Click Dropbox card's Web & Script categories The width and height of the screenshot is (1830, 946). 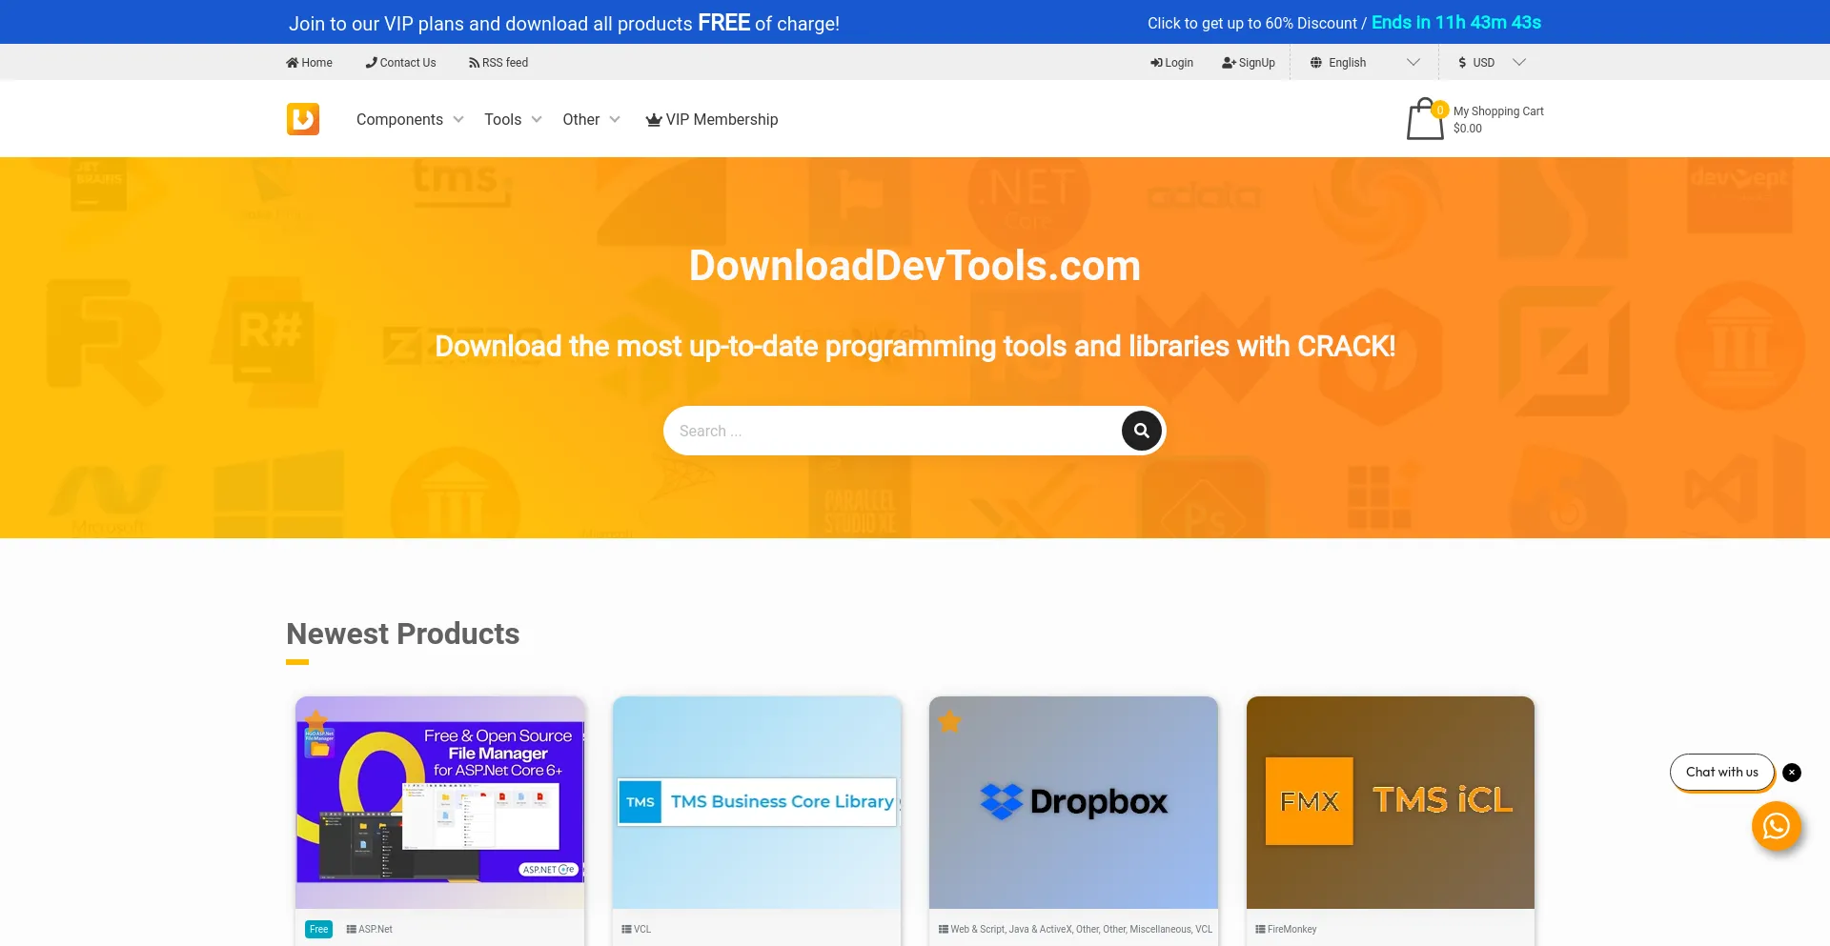[x=1081, y=929]
